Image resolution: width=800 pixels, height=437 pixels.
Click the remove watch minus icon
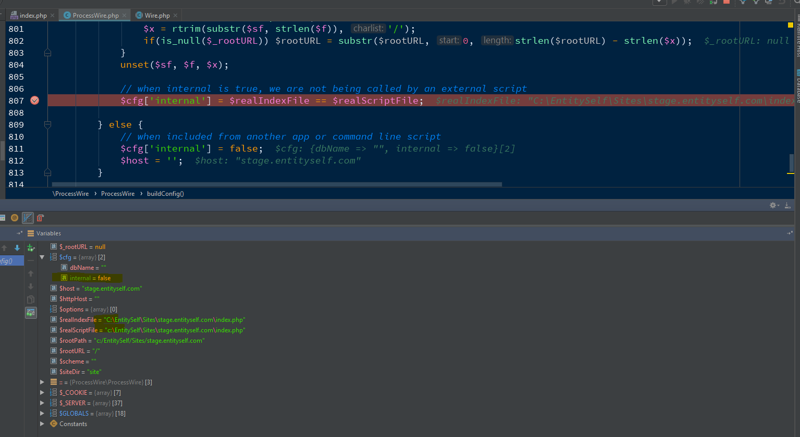(30, 260)
